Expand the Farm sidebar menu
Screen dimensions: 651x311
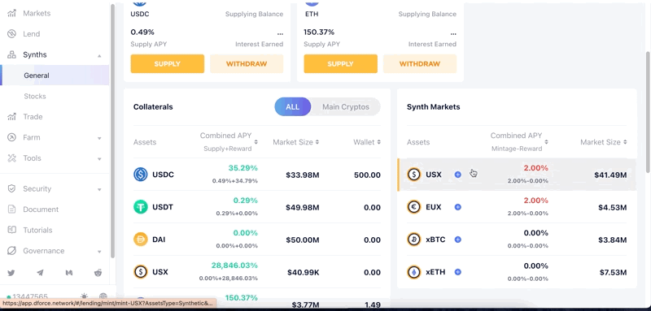[99, 138]
